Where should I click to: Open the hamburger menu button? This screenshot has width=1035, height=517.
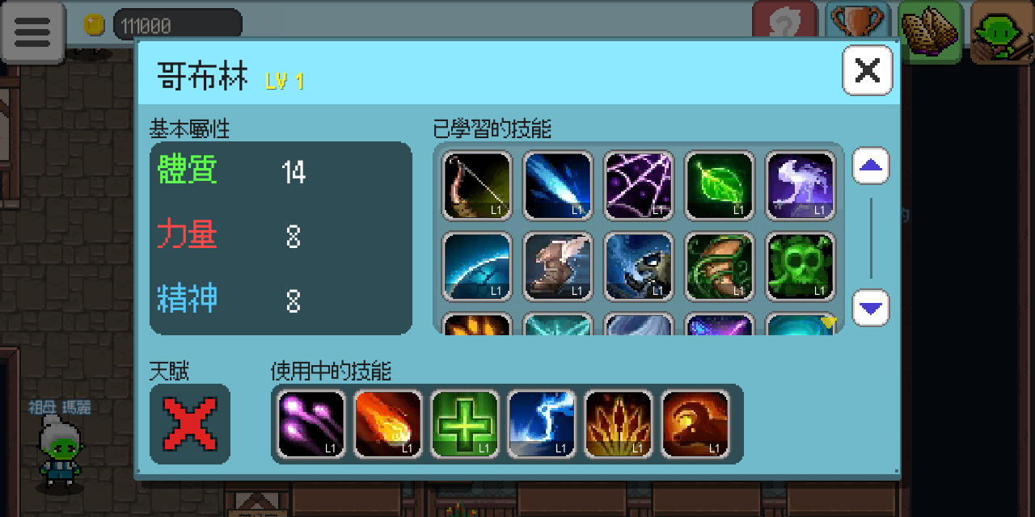point(32,32)
